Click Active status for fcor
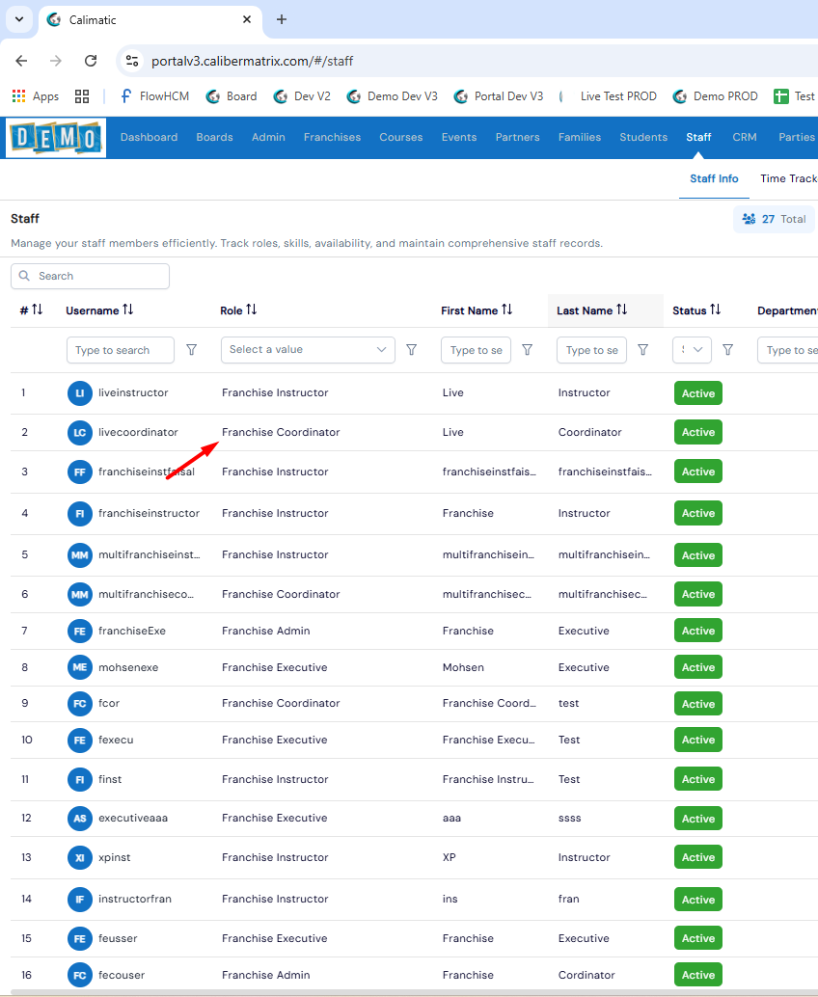The image size is (818, 997). point(697,704)
